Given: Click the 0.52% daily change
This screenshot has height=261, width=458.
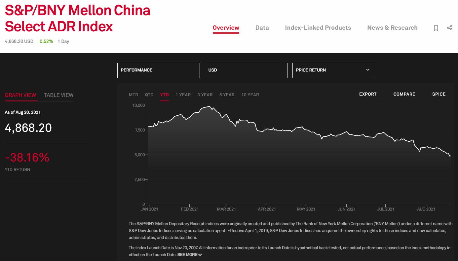Looking at the screenshot, I should point(46,41).
